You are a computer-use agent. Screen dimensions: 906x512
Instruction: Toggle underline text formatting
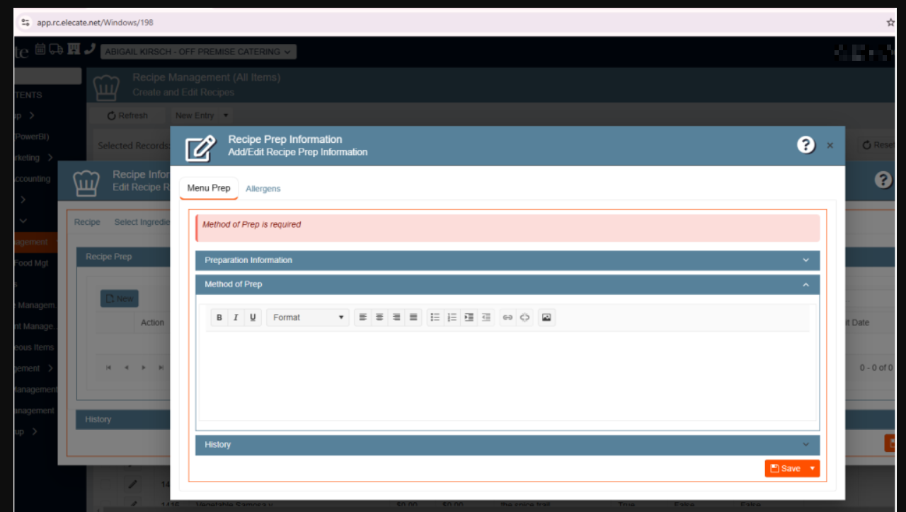point(253,318)
